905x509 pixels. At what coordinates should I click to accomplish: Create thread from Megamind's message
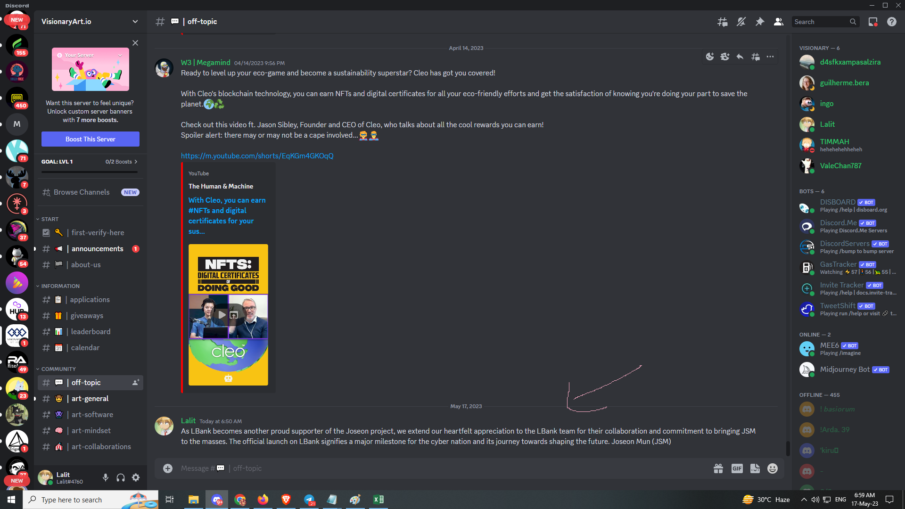click(755, 57)
